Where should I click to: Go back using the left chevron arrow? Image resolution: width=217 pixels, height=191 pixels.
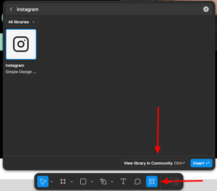click(11, 9)
